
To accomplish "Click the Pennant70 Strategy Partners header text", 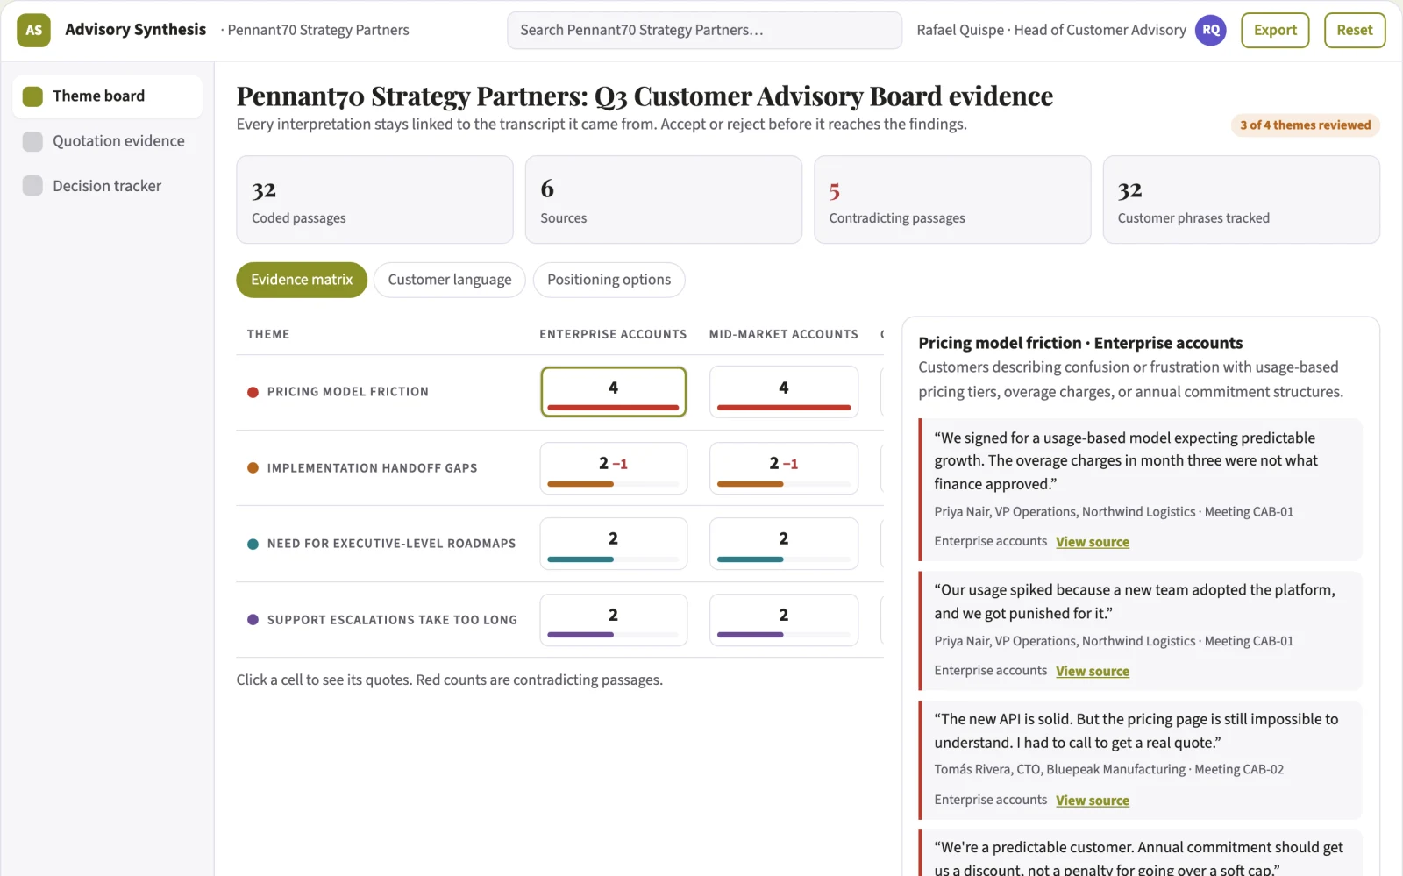I will click(318, 30).
